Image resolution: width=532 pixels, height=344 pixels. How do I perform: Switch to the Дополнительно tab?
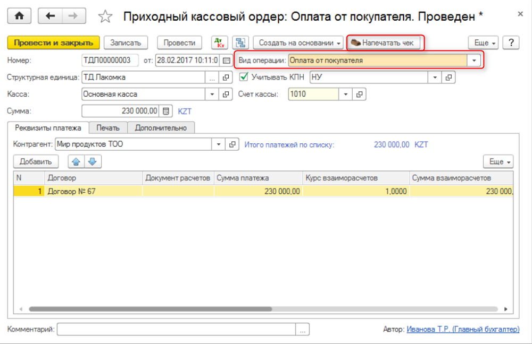(161, 127)
